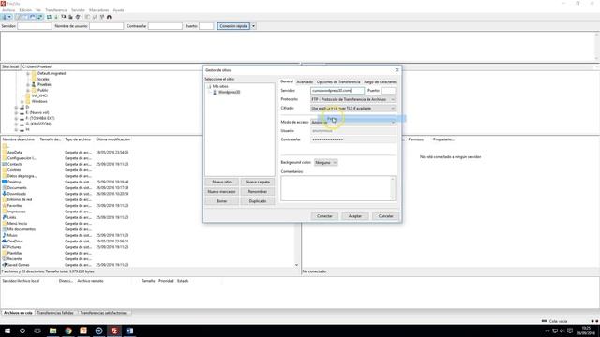This screenshot has height=337, width=600.
Task: Open the Site Manager toolbar icon
Action: 4,17
